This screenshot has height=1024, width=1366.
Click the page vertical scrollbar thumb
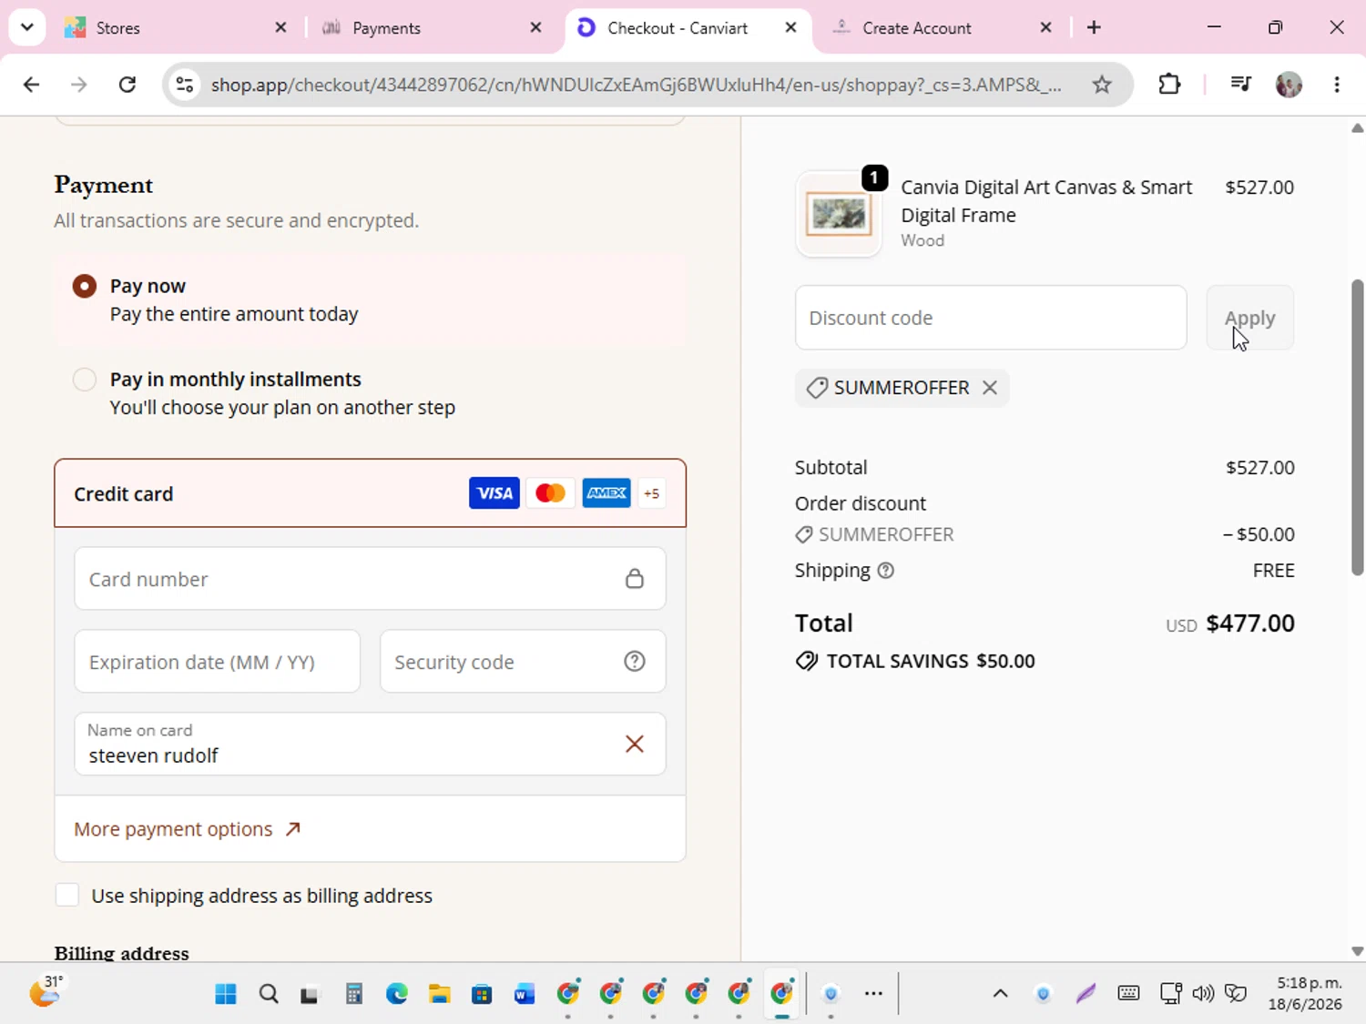click(1358, 428)
